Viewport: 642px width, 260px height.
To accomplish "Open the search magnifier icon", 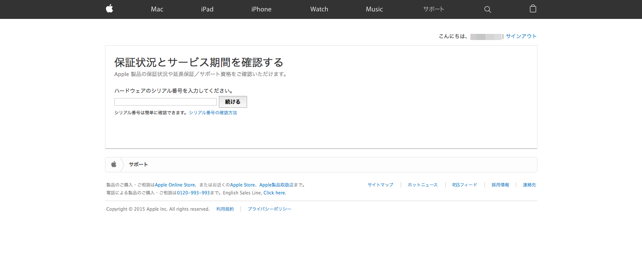I will [x=488, y=9].
